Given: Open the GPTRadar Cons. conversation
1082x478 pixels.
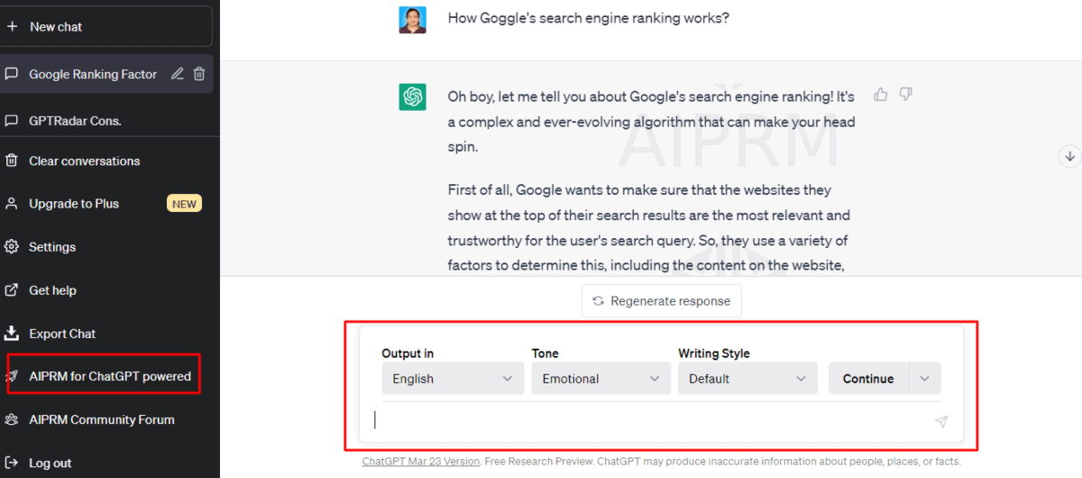Looking at the screenshot, I should (x=75, y=121).
